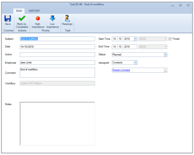Open the Start Time date picker dropdown

[x=136, y=39]
